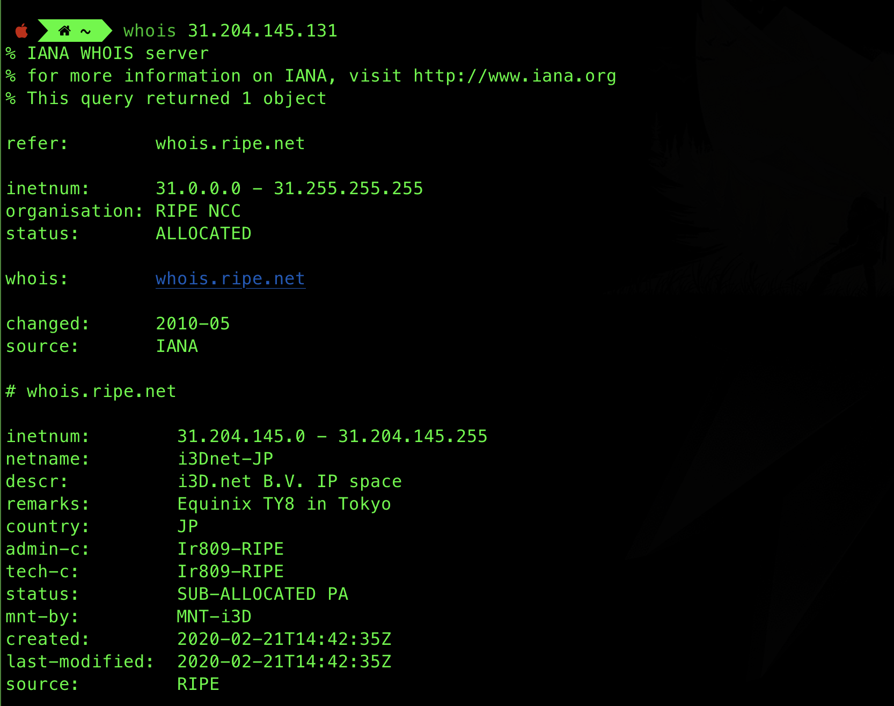The width and height of the screenshot is (894, 706).
Task: Click the SUB-ALLOCATED PA status value
Action: (262, 594)
